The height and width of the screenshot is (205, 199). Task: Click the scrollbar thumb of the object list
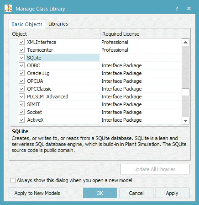185,92
